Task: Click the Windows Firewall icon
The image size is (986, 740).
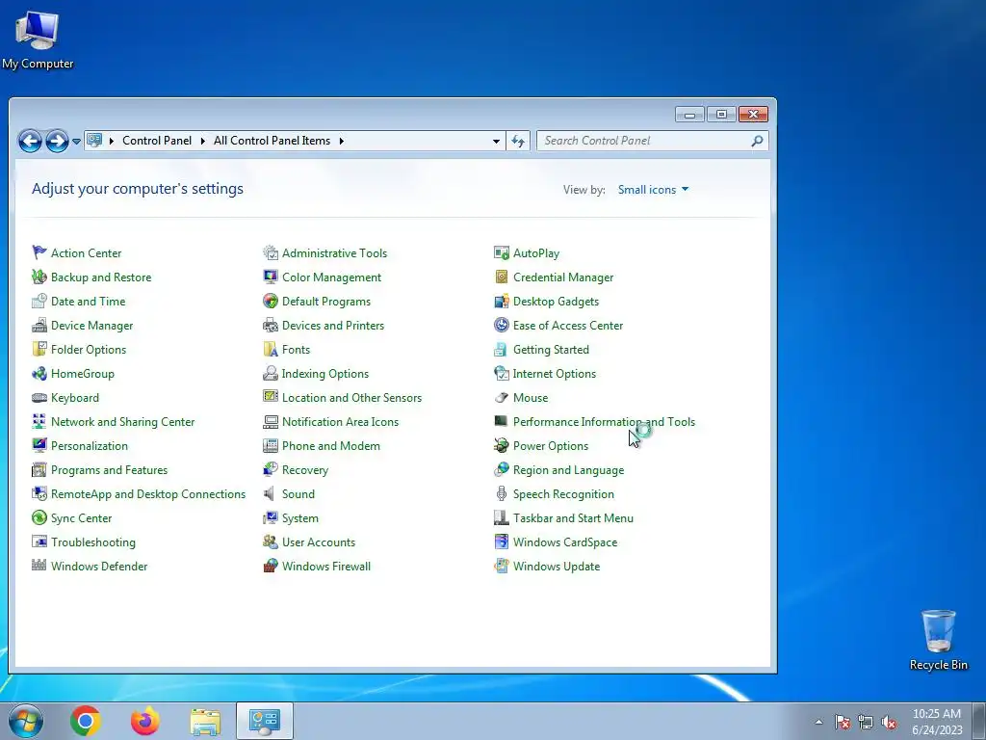Action: pyautogui.click(x=271, y=566)
